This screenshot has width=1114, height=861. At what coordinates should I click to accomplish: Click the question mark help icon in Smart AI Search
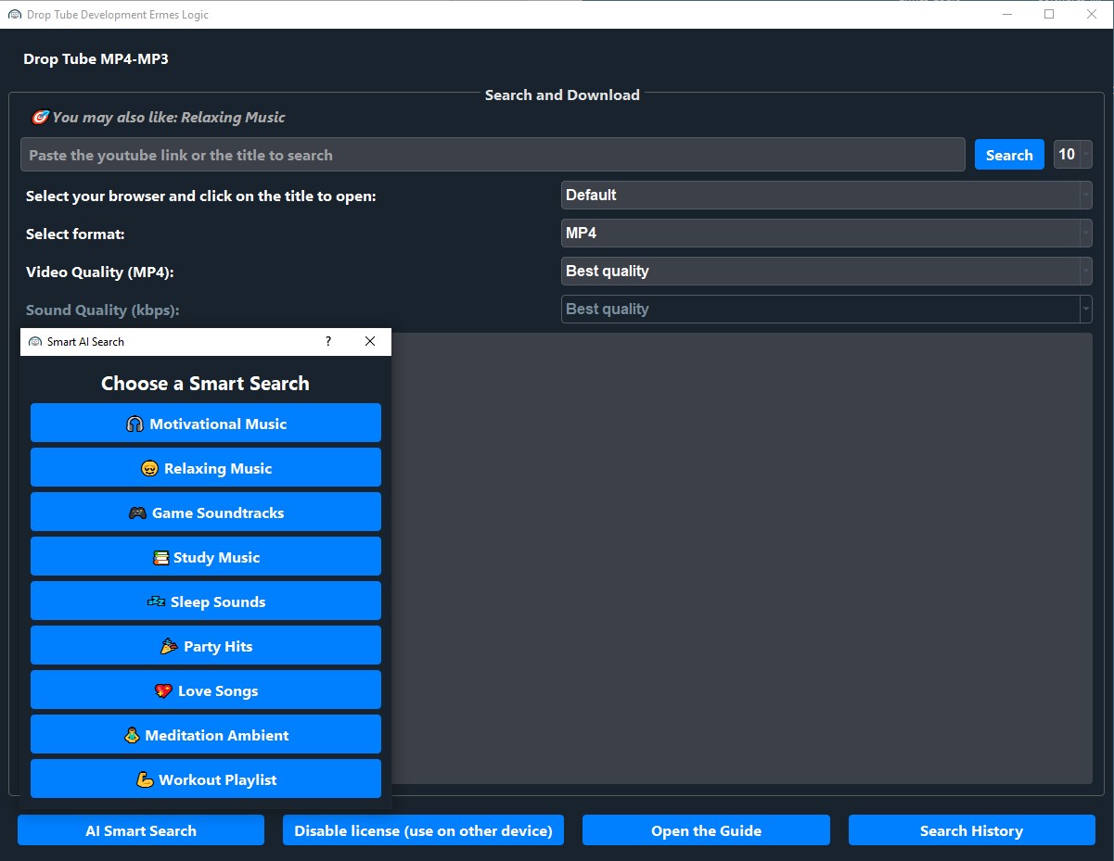[328, 342]
